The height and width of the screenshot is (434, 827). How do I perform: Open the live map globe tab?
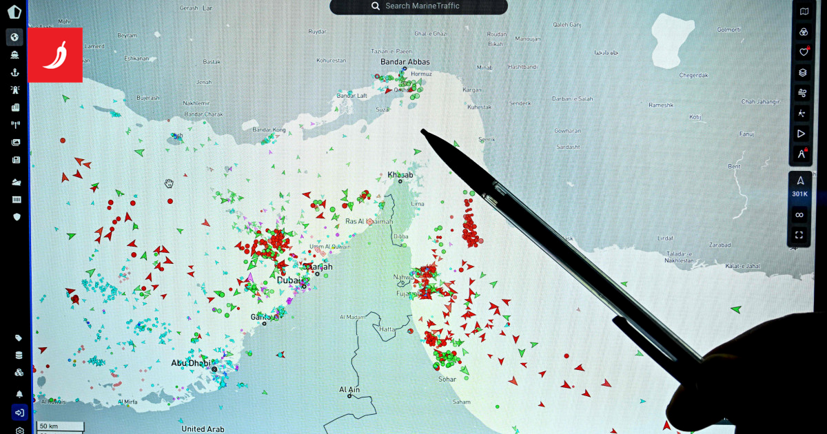(14, 37)
